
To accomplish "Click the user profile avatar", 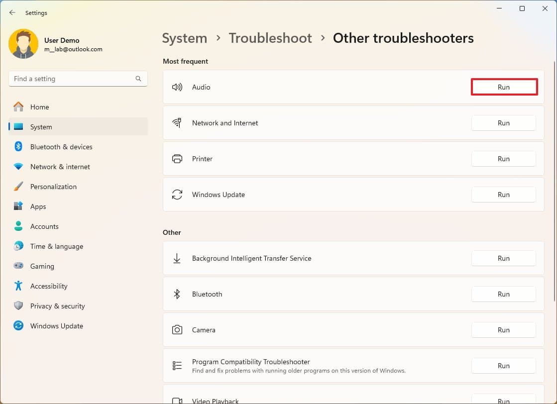I will pyautogui.click(x=23, y=44).
